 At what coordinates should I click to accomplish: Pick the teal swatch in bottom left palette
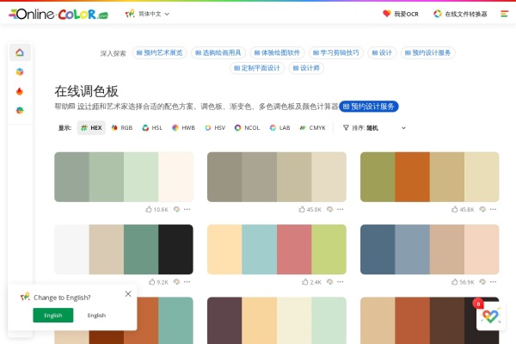(175, 321)
